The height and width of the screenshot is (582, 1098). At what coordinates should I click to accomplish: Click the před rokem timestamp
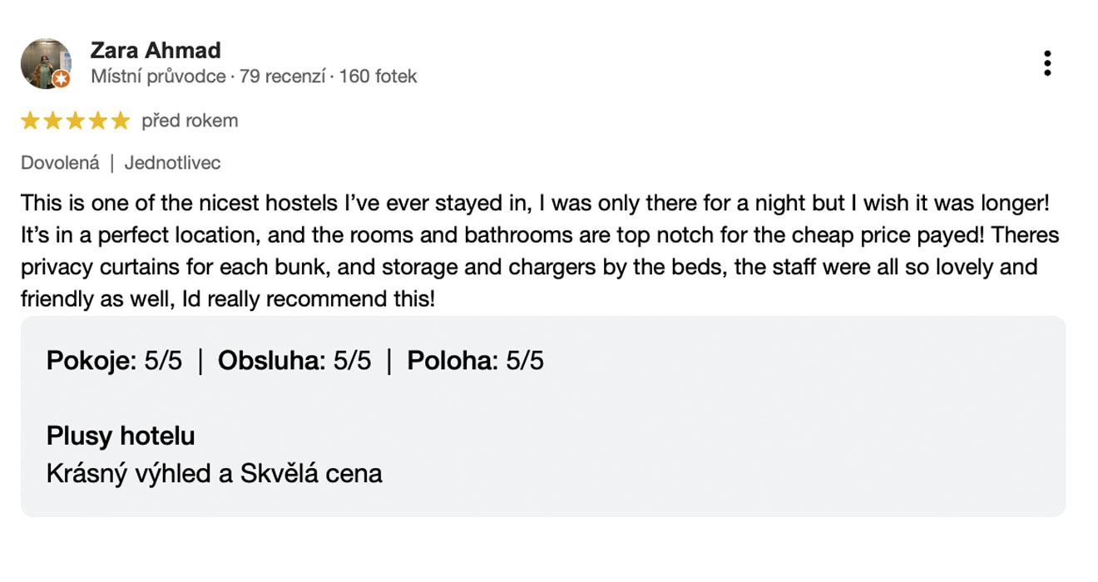tap(190, 121)
